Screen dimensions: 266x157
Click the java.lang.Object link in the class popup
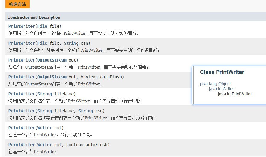(x=215, y=84)
